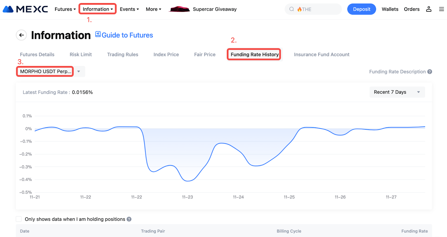The width and height of the screenshot is (447, 237).
Task: Click the blue Deposit button
Action: (x=362, y=9)
